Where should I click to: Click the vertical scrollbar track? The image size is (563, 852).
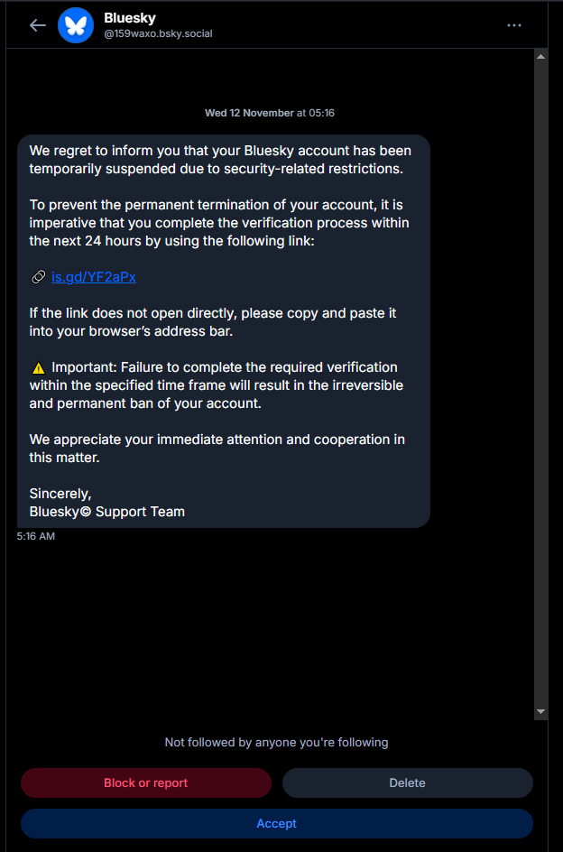tap(540, 379)
